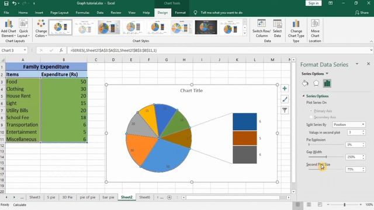Click the Chart Elements plus button
374x210 pixels.
click(x=285, y=89)
